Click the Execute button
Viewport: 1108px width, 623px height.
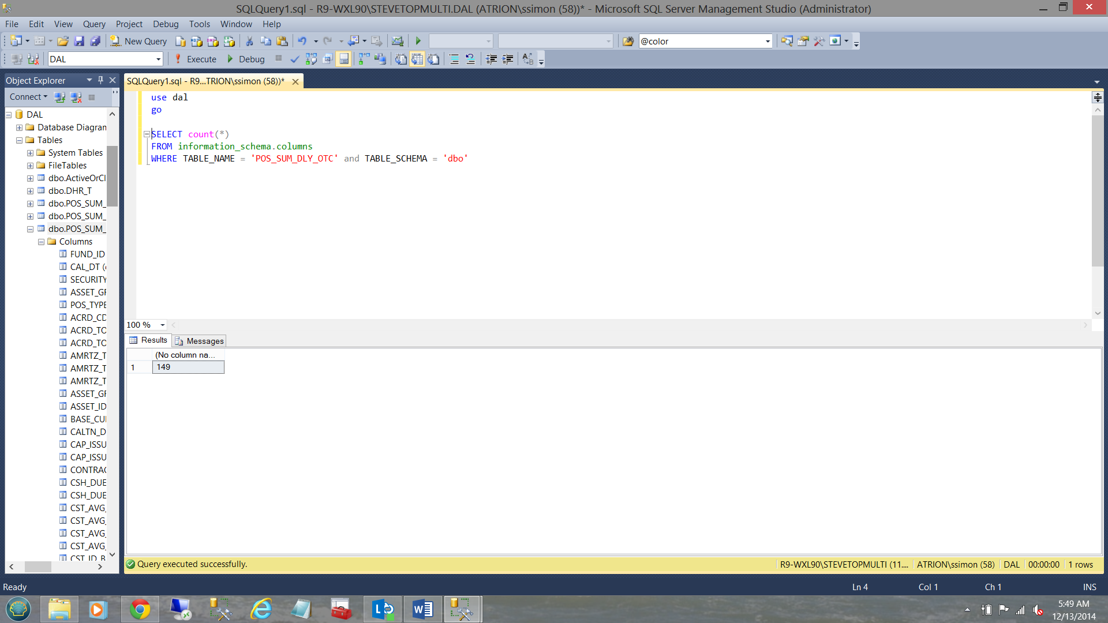[196, 59]
